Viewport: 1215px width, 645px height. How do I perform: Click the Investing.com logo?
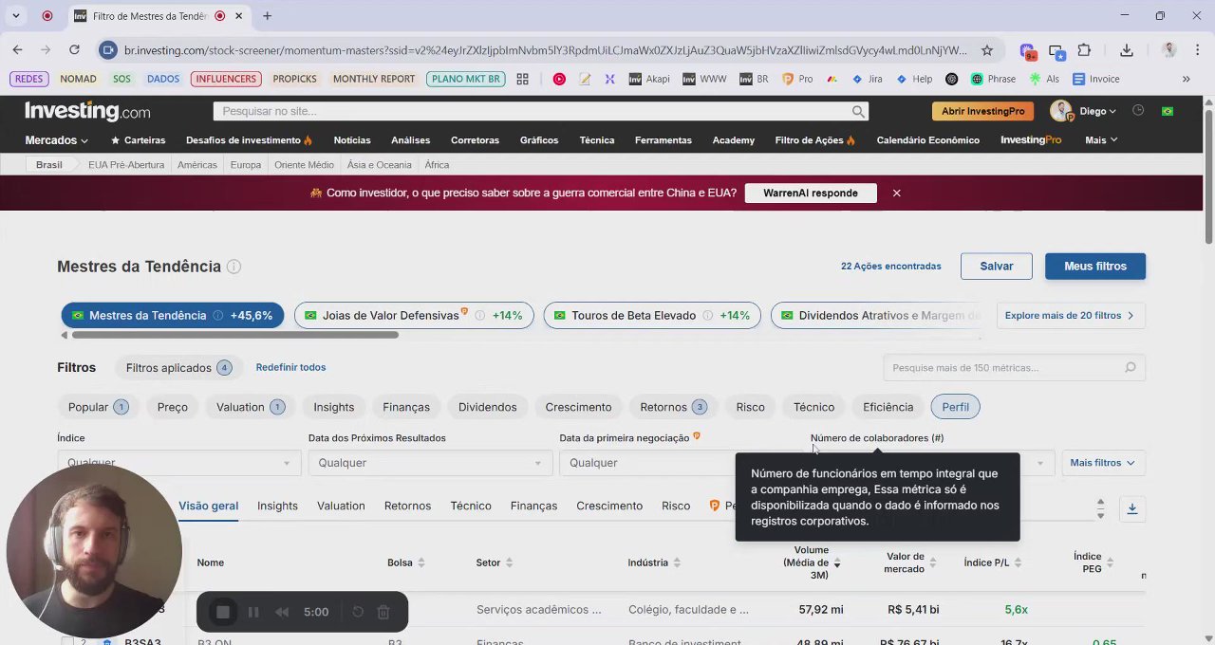pyautogui.click(x=87, y=111)
